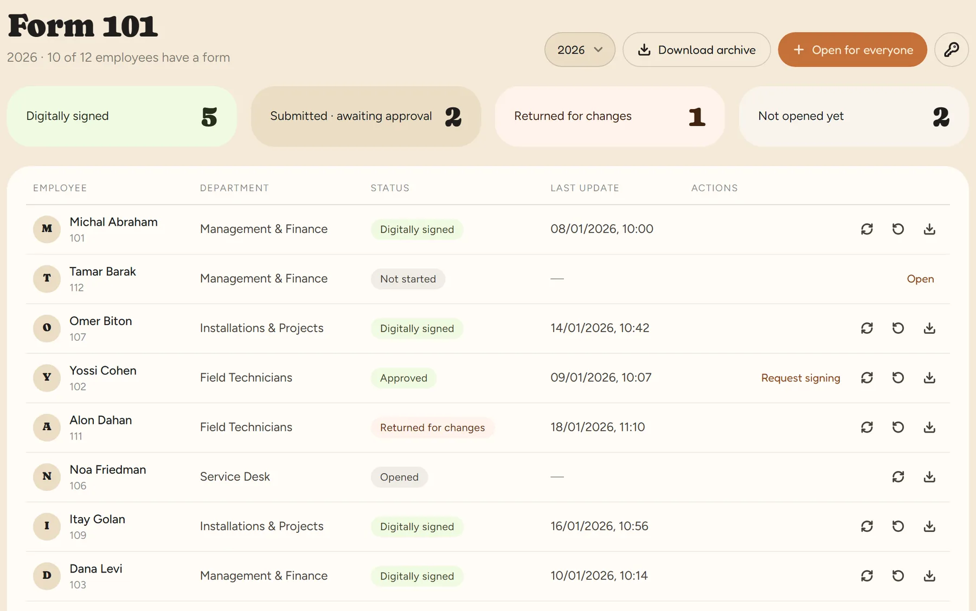Screen dimensions: 976x611
Task: Click the Employee column header
Action: tap(60, 188)
